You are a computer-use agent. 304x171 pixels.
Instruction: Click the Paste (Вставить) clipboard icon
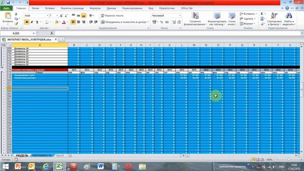pos(8,16)
